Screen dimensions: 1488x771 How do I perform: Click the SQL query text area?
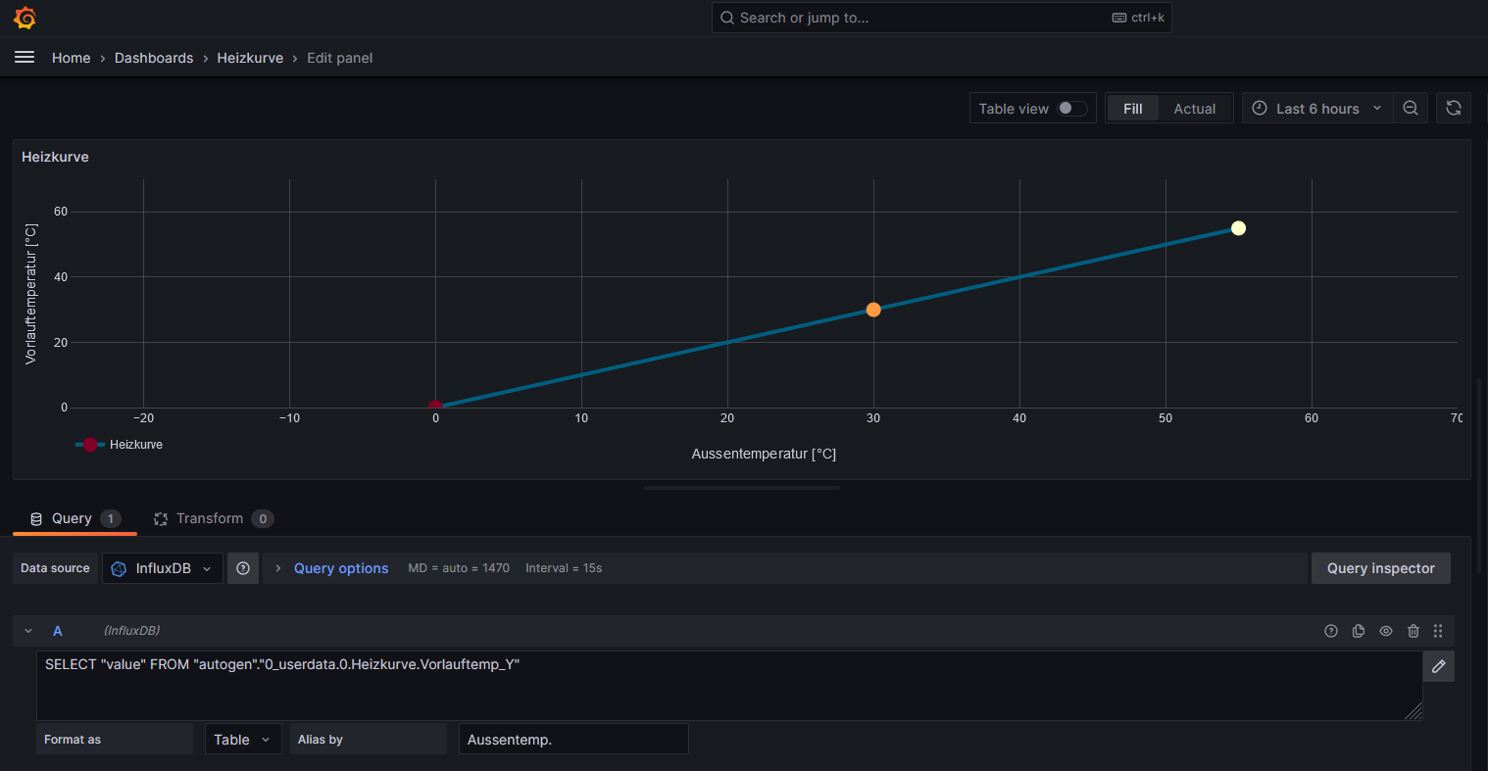tap(729, 686)
